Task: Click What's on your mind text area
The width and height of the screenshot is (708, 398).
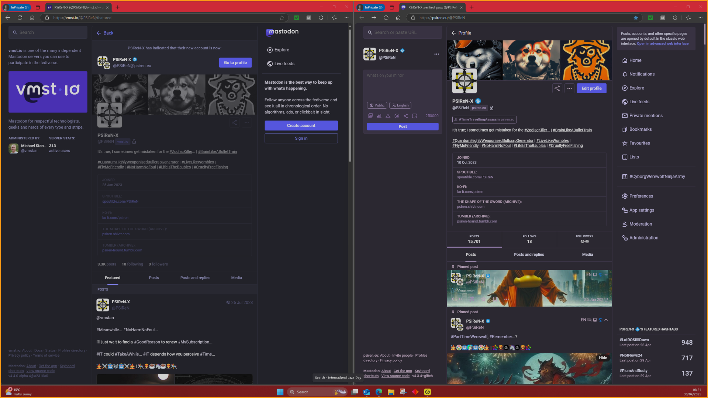Action: (x=403, y=85)
